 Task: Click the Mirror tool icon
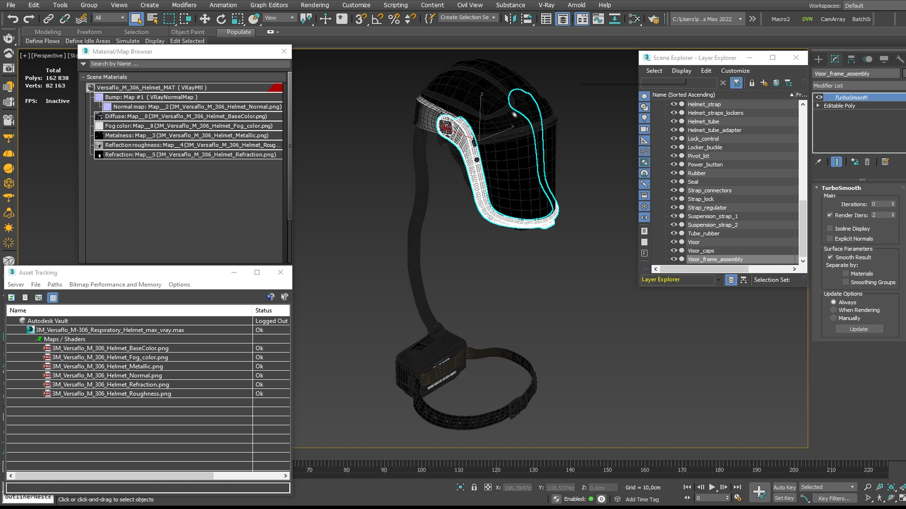point(510,19)
